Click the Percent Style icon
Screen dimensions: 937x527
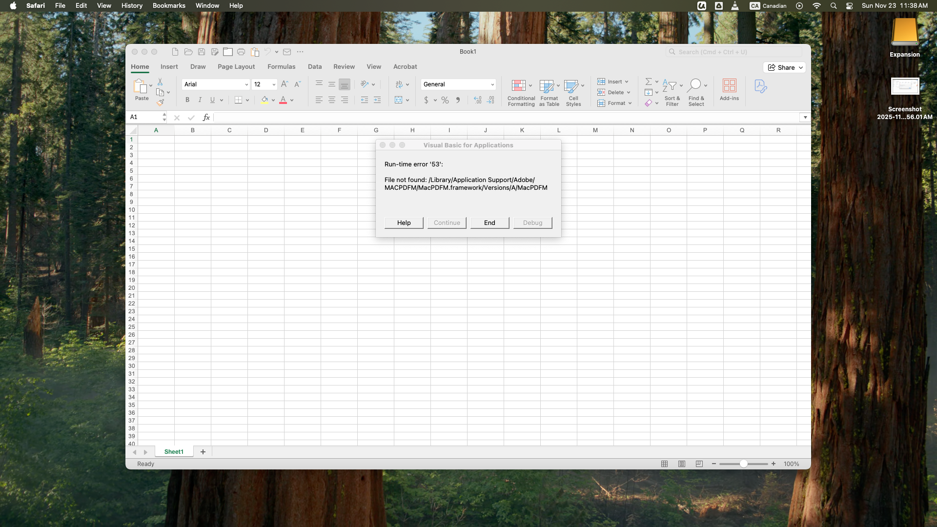[x=445, y=100]
